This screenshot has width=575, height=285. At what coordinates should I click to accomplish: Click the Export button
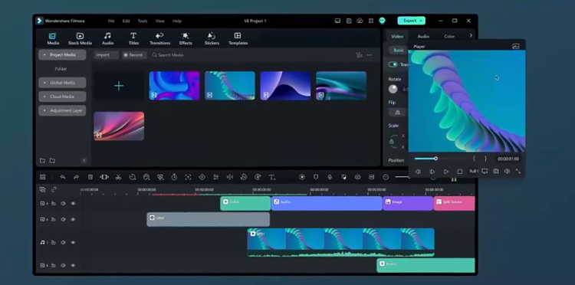pyautogui.click(x=412, y=21)
